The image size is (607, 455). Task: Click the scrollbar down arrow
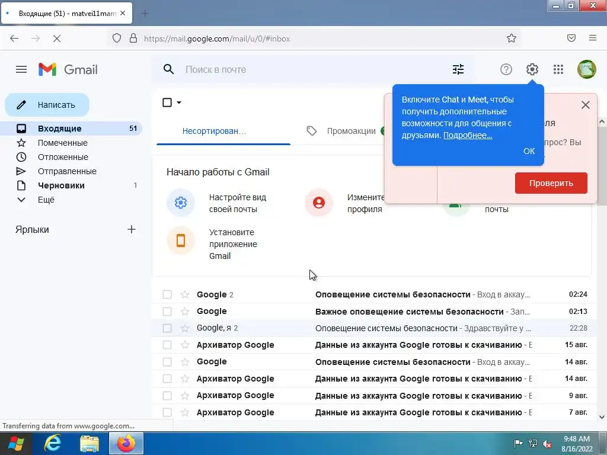(602, 416)
